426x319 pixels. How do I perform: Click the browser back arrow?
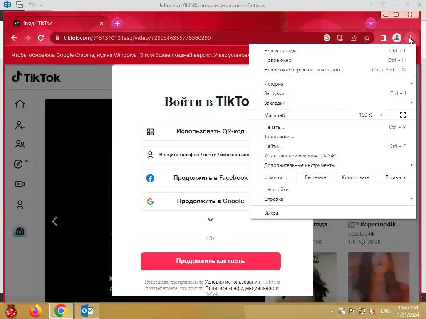[14, 38]
